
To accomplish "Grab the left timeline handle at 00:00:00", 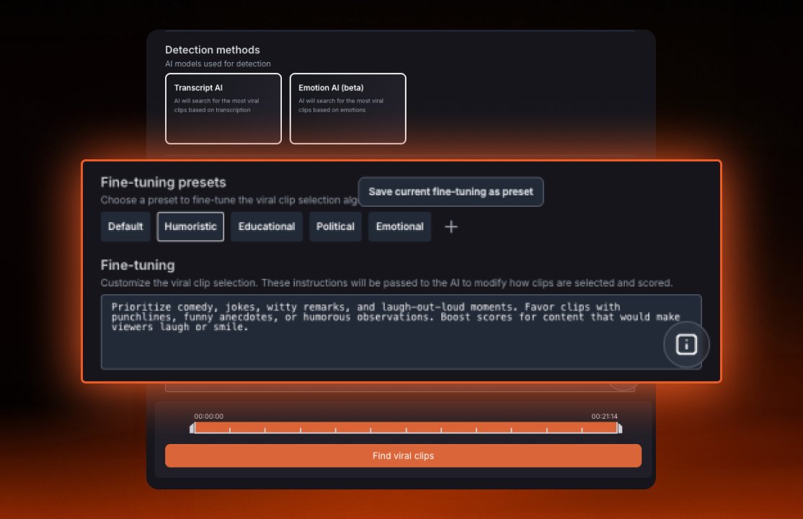I will tap(192, 427).
